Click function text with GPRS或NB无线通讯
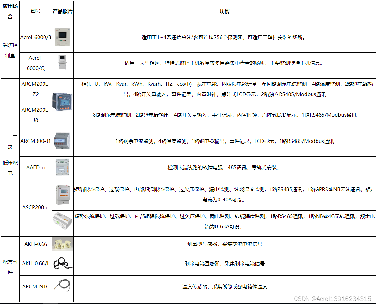Viewport: 376px width, 304px height. tap(224, 195)
